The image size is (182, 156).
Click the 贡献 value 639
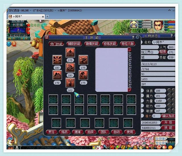(x=171, y=57)
